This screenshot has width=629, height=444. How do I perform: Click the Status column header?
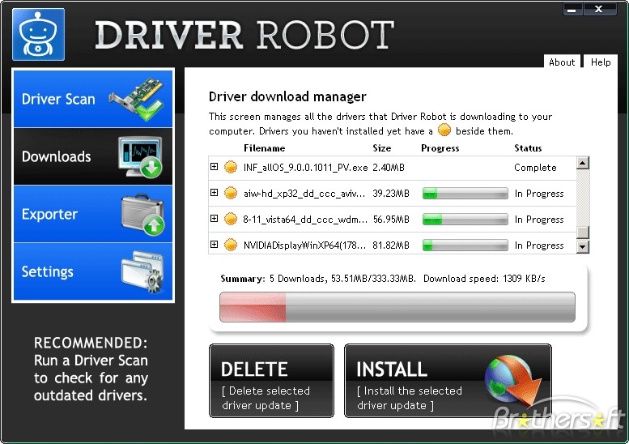tap(528, 148)
